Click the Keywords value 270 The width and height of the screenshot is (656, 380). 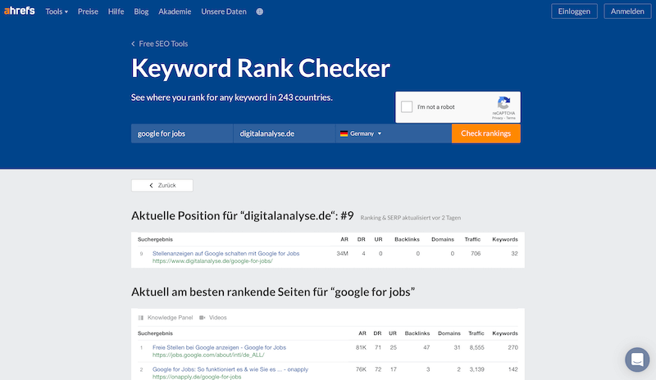pos(513,347)
